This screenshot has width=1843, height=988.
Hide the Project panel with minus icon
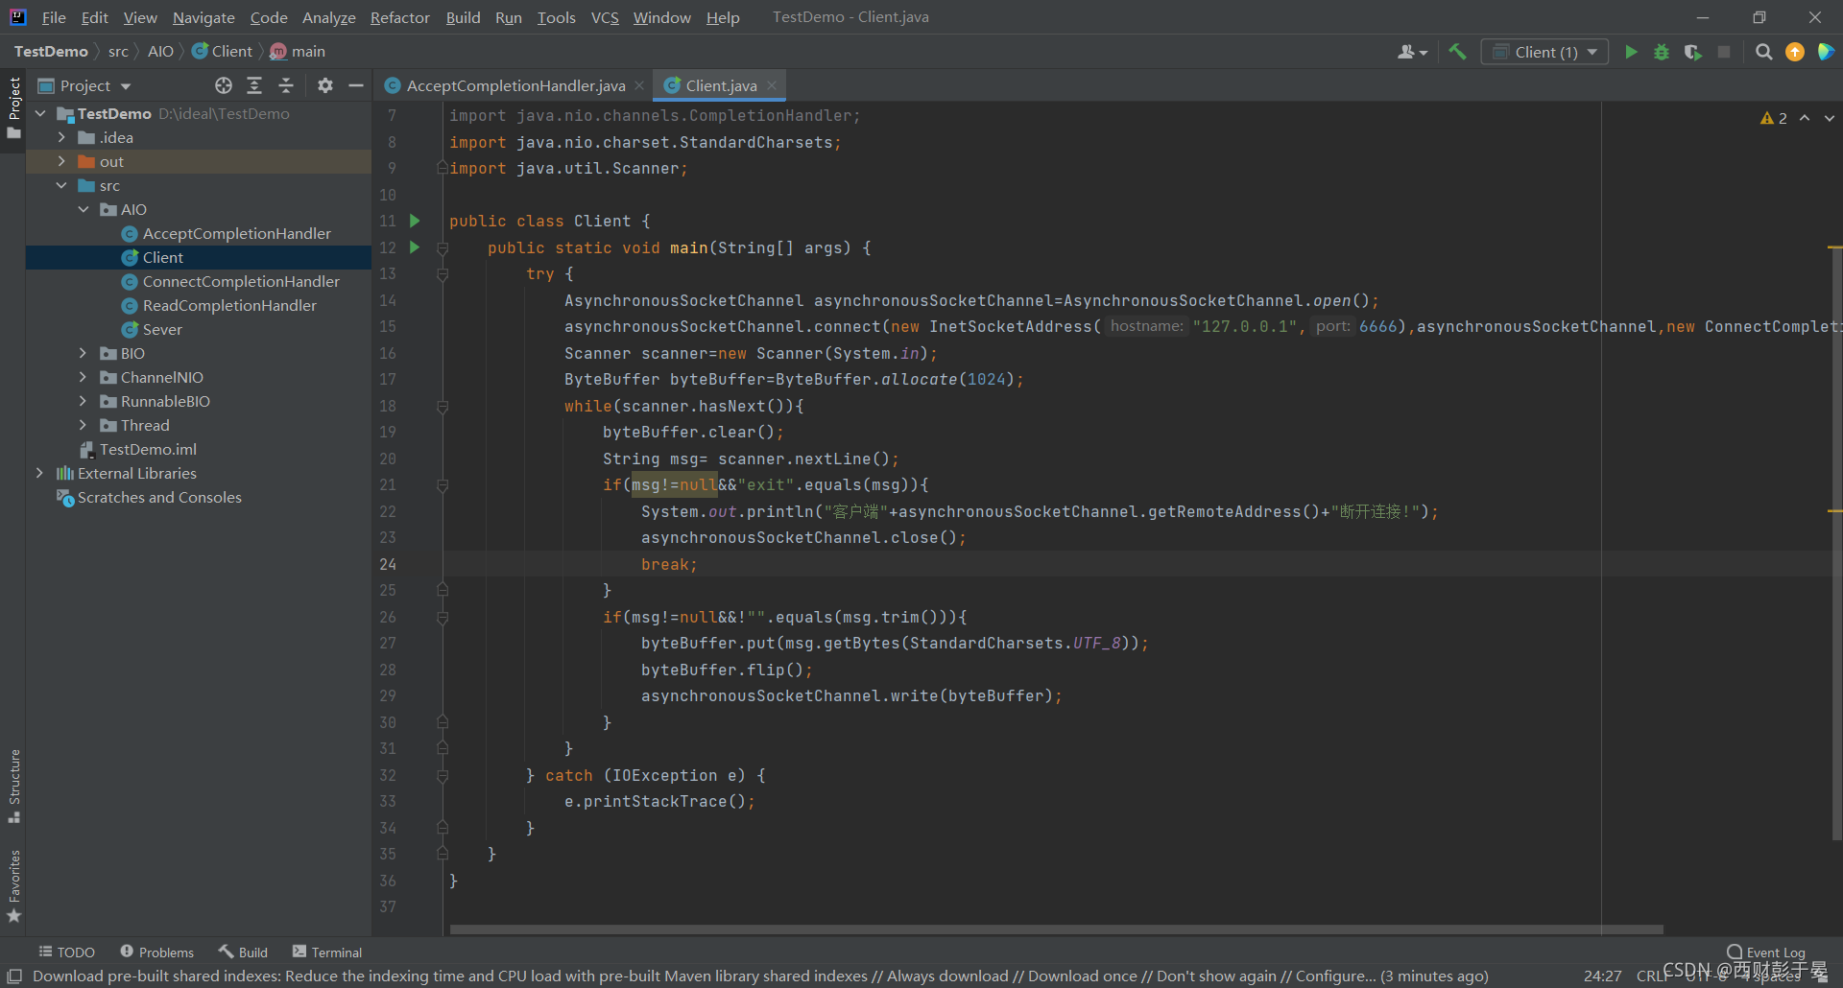click(x=356, y=85)
